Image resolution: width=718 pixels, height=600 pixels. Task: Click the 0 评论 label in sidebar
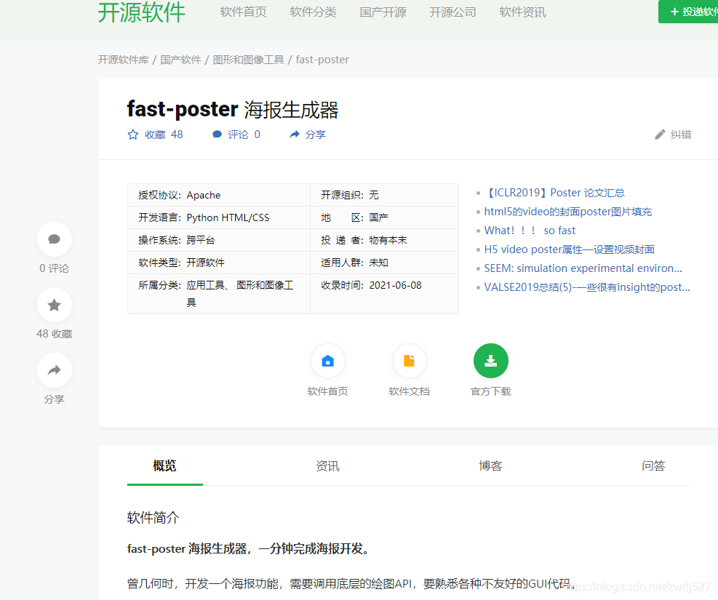[x=54, y=268]
